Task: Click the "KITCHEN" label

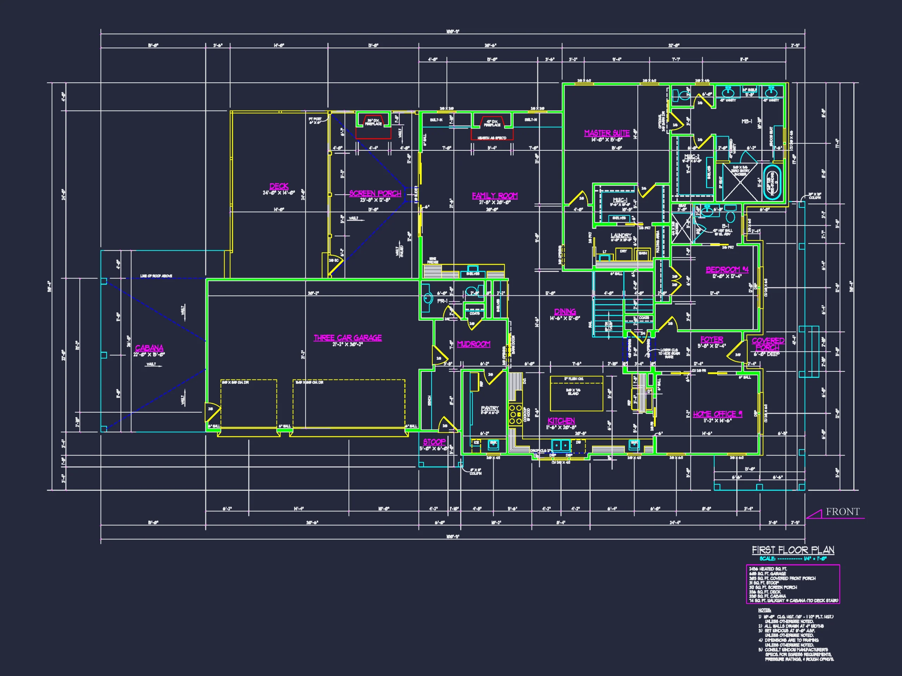Action: [561, 421]
